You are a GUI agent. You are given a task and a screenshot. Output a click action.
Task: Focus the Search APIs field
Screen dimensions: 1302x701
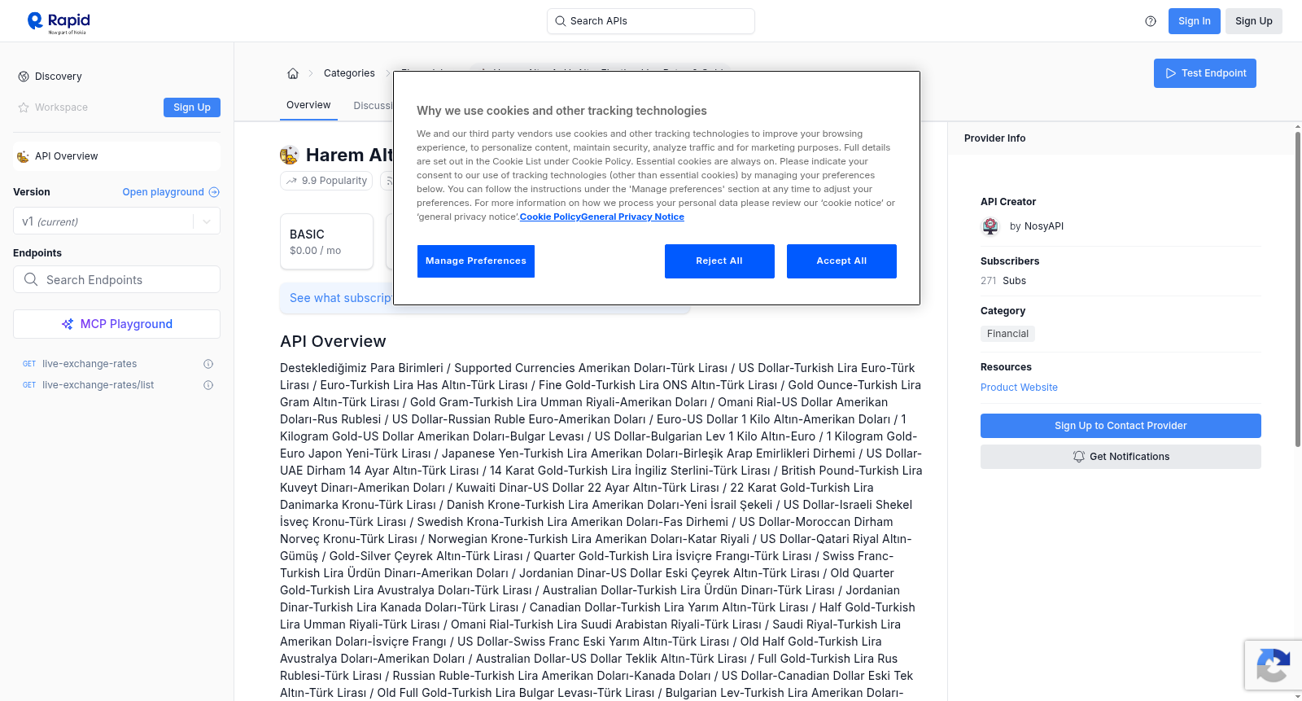pos(651,21)
